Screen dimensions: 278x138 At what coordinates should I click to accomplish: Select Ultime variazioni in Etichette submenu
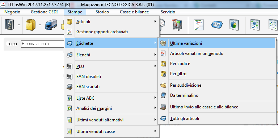click(217, 43)
